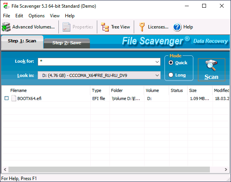Sort by Type column header

point(100,90)
